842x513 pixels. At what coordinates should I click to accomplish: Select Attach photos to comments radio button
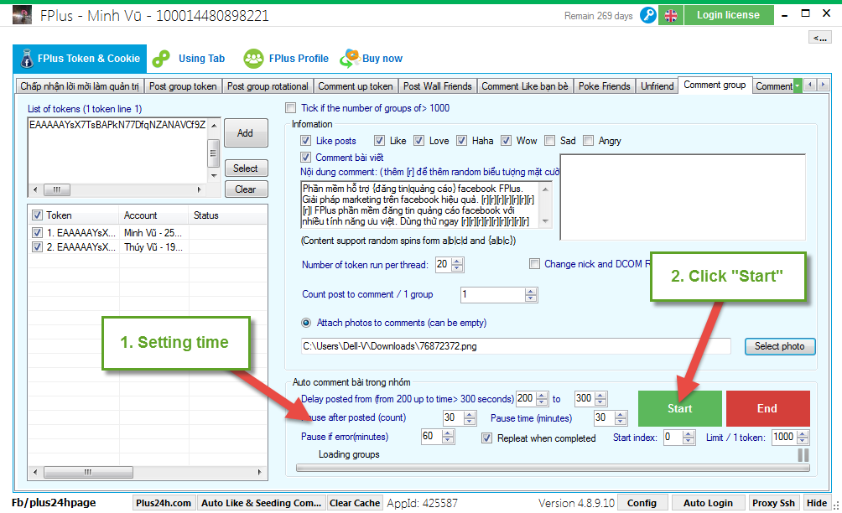[x=306, y=323]
